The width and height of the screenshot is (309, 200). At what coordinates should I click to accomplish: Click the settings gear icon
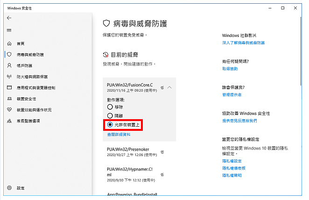(9, 188)
